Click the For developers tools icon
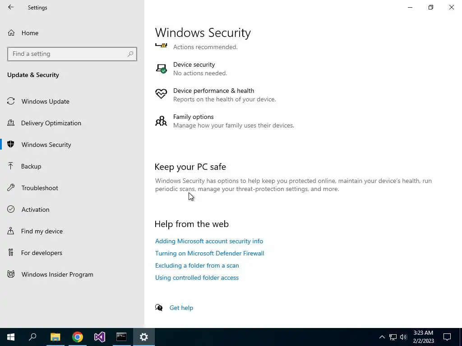The width and height of the screenshot is (462, 346). pyautogui.click(x=11, y=252)
